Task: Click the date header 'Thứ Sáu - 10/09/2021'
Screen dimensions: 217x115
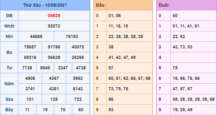Action: (45, 5)
